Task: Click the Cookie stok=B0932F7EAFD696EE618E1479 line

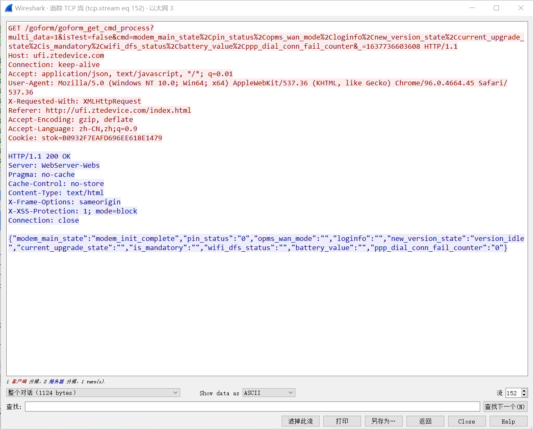Action: tap(85, 138)
